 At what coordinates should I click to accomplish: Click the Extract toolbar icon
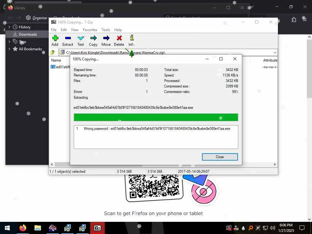[68, 38]
